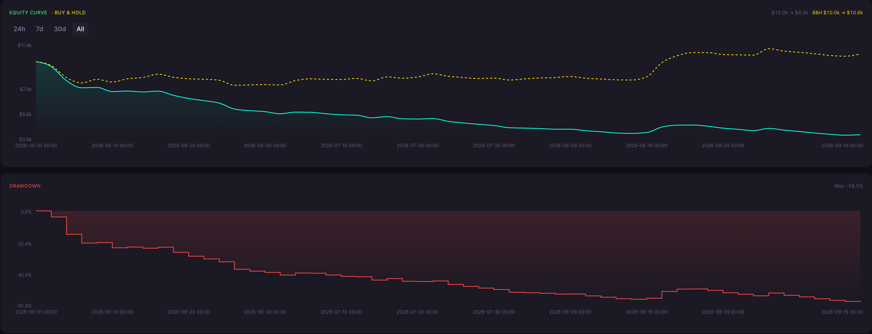
Task: Click equity chart date 2026-08-09 00:00
Action: tap(570, 145)
